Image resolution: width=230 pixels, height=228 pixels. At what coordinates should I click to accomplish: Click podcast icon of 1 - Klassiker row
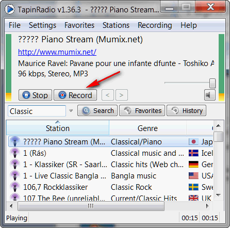(x=15, y=165)
